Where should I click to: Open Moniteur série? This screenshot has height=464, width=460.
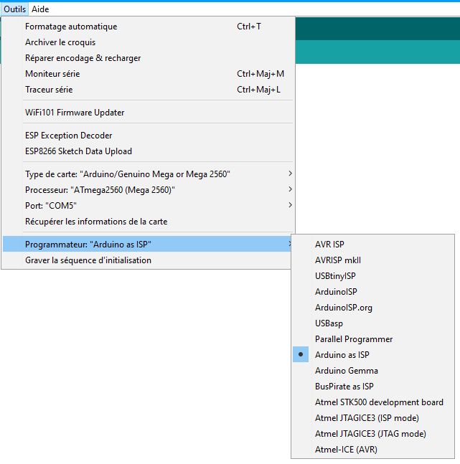pyautogui.click(x=148, y=74)
